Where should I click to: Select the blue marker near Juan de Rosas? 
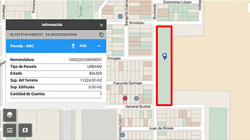122,135
